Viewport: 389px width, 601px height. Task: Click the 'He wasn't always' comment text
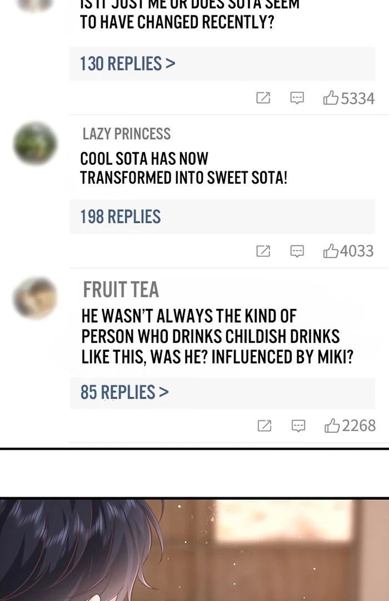pyautogui.click(x=217, y=337)
